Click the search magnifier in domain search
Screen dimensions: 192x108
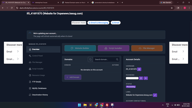coord(117,59)
